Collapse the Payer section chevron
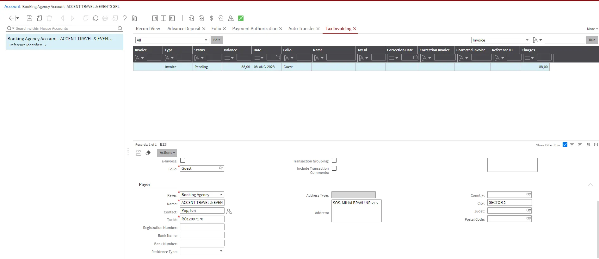 coord(590,185)
